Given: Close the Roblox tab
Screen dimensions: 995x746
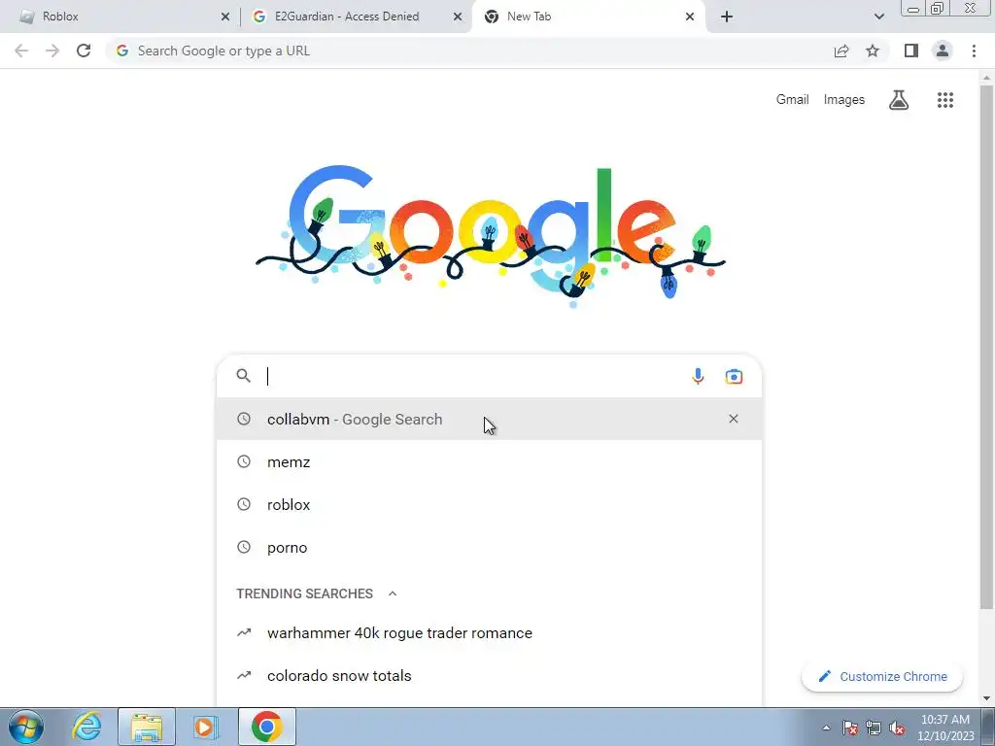Looking at the screenshot, I should click(225, 17).
